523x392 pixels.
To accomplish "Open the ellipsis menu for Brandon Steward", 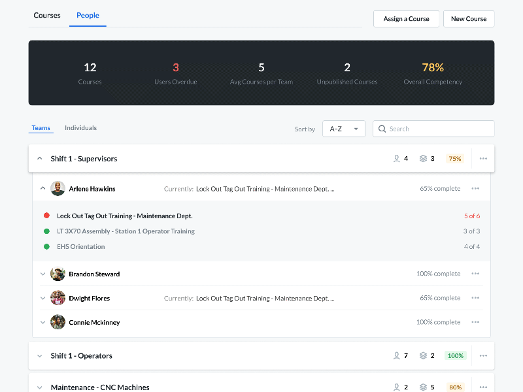I will (475, 274).
